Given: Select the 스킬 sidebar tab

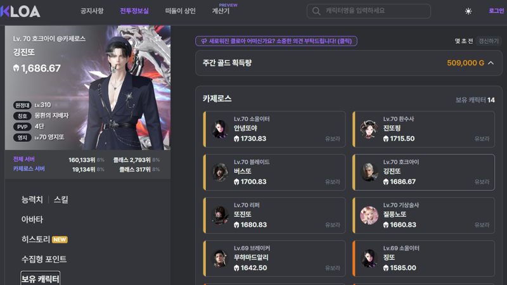Looking at the screenshot, I should tap(61, 199).
